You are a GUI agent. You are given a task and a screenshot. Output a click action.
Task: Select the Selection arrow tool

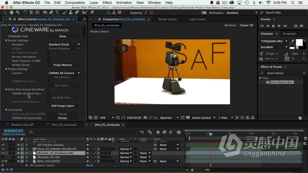click(5, 13)
